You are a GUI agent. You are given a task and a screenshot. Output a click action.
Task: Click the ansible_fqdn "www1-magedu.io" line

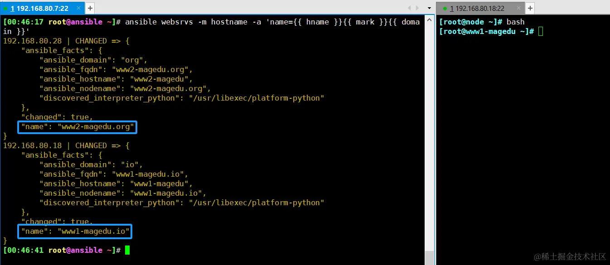coord(114,174)
